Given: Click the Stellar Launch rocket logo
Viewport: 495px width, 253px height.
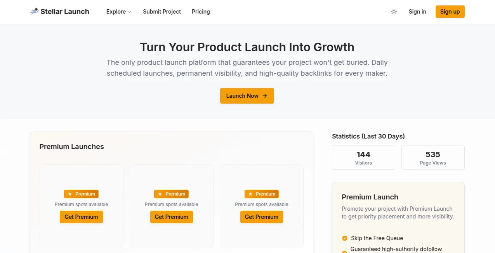Looking at the screenshot, I should click(x=35, y=11).
